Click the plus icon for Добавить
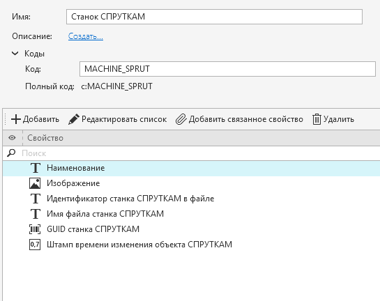This screenshot has width=380, height=301. tap(16, 119)
